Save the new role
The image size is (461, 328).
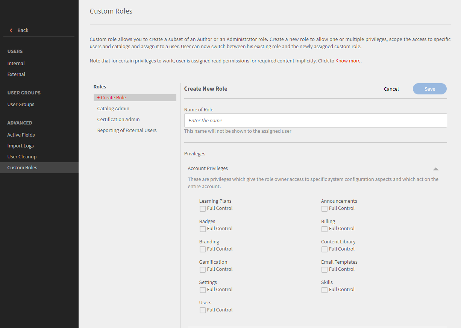(429, 89)
